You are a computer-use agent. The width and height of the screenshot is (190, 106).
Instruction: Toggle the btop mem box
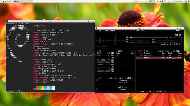100,51
